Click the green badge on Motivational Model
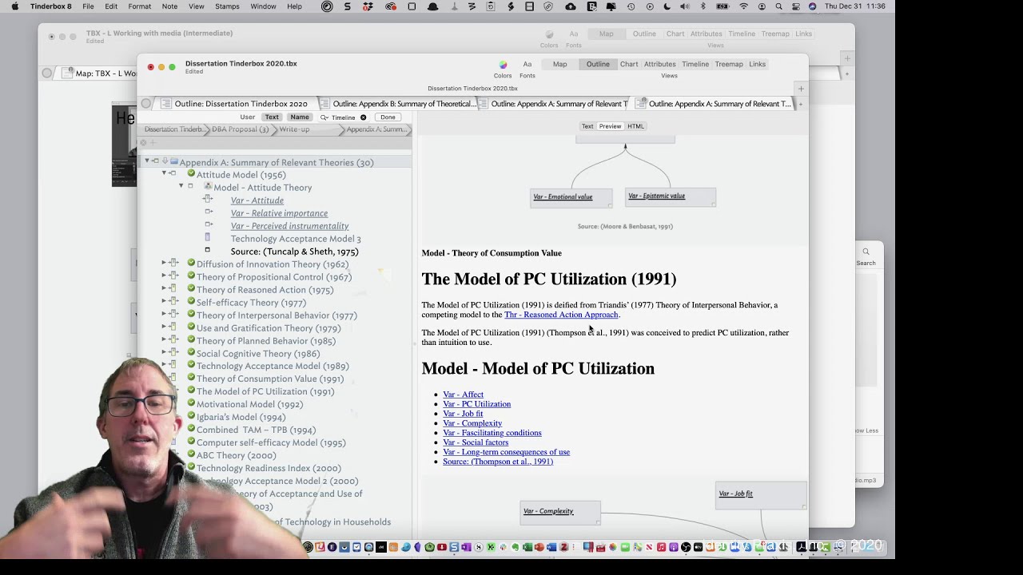This screenshot has height=575, width=1023. [x=191, y=404]
